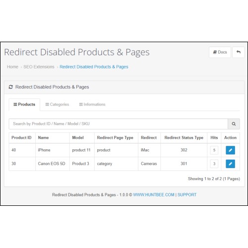The image size is (248, 248).
Task: Go to Home breadcrumb link
Action: pyautogui.click(x=12, y=67)
